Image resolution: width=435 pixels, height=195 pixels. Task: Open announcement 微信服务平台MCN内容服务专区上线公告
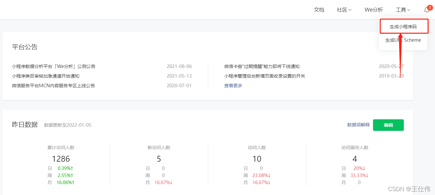tap(53, 86)
